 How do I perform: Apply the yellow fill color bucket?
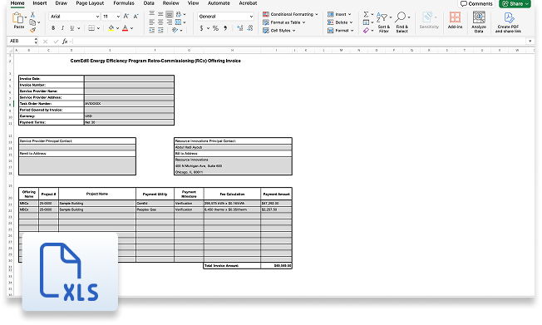click(111, 28)
